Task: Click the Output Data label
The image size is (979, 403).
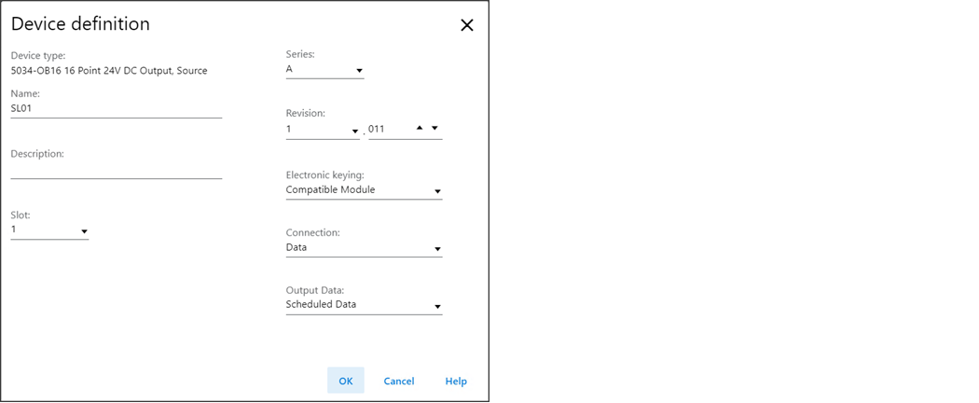Action: point(314,290)
